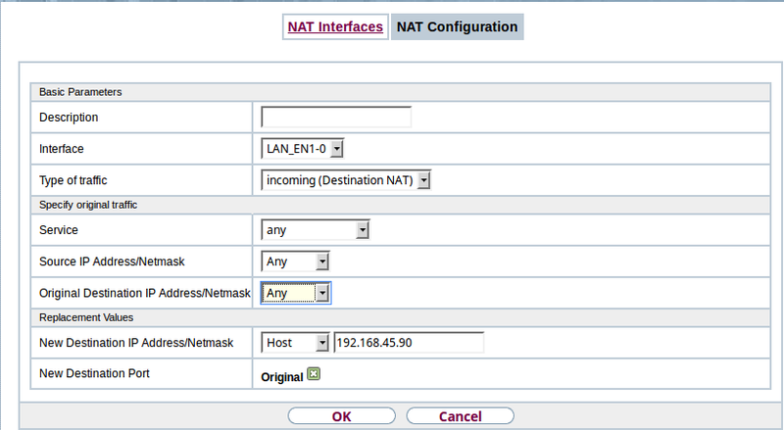Click the Type of traffic label
The width and height of the screenshot is (784, 430).
(x=73, y=180)
